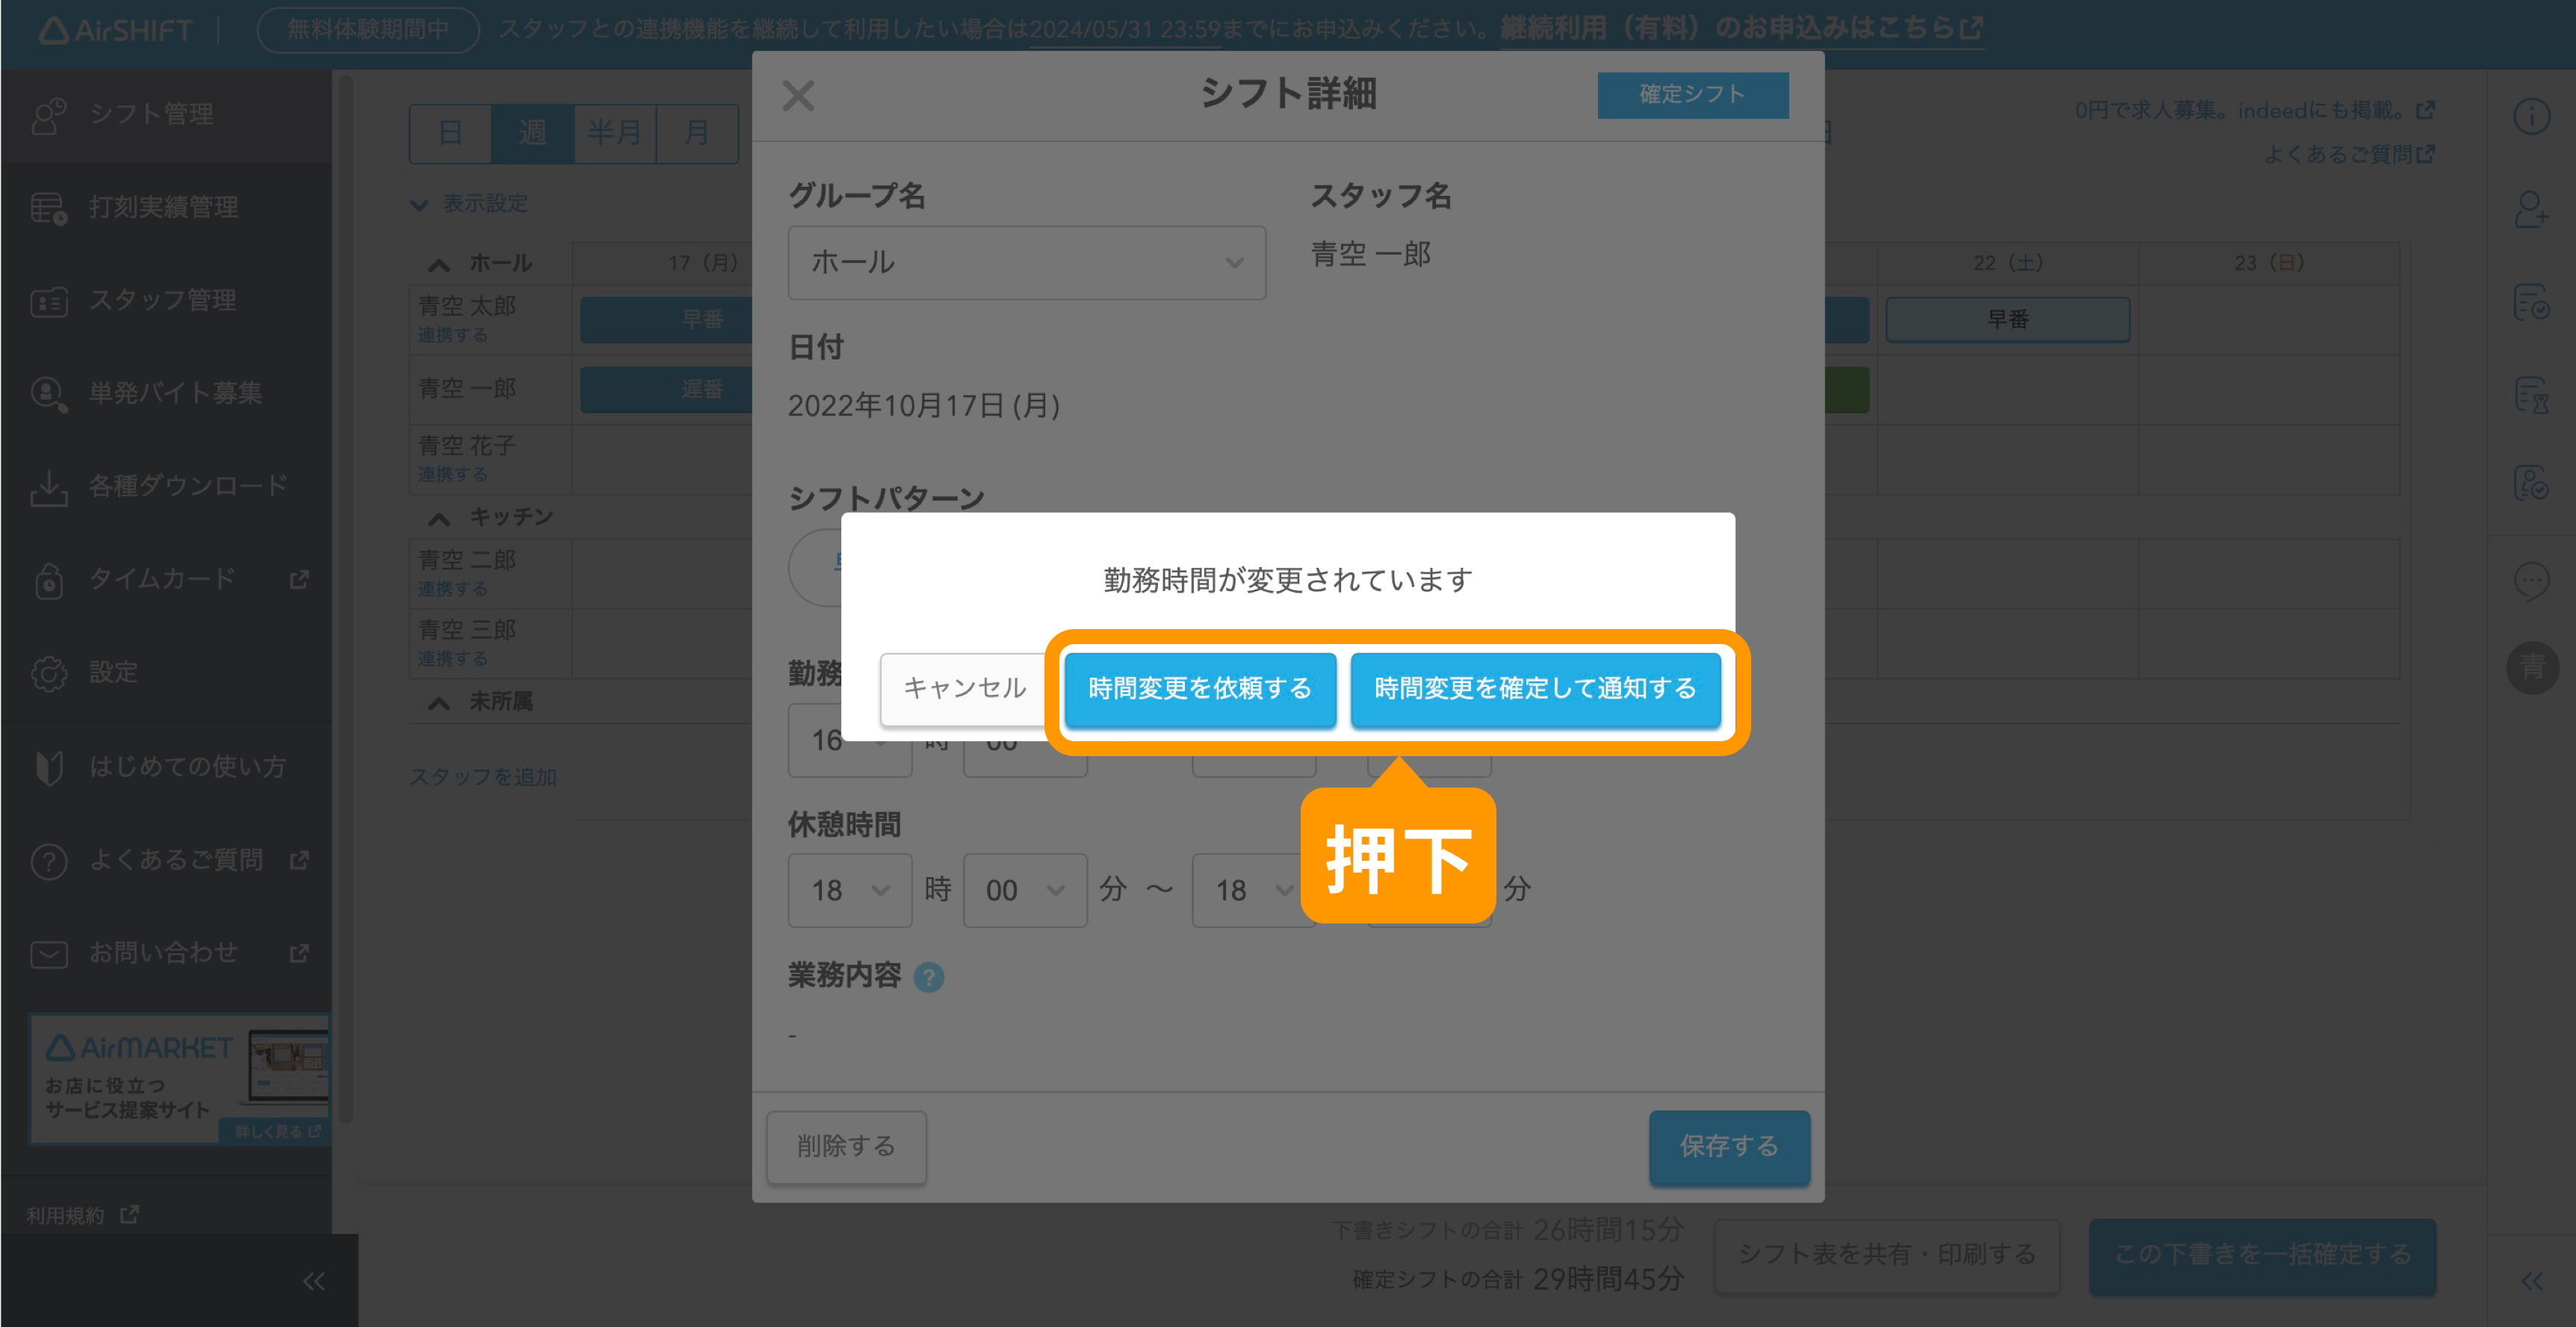Collapse the 未所属 group
Viewport: 2576px width, 1327px height.
pyautogui.click(x=438, y=703)
